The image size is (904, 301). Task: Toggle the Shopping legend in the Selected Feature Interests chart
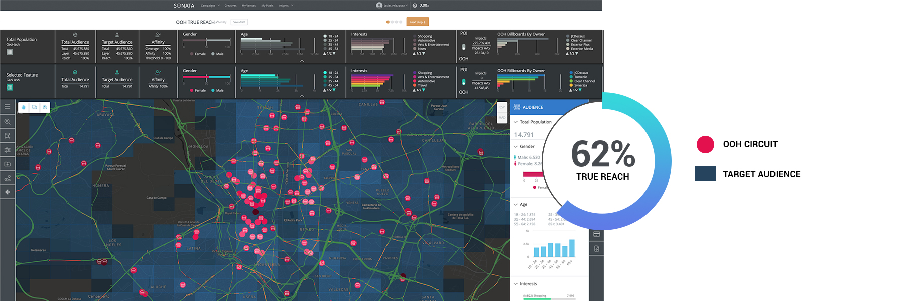coord(422,73)
